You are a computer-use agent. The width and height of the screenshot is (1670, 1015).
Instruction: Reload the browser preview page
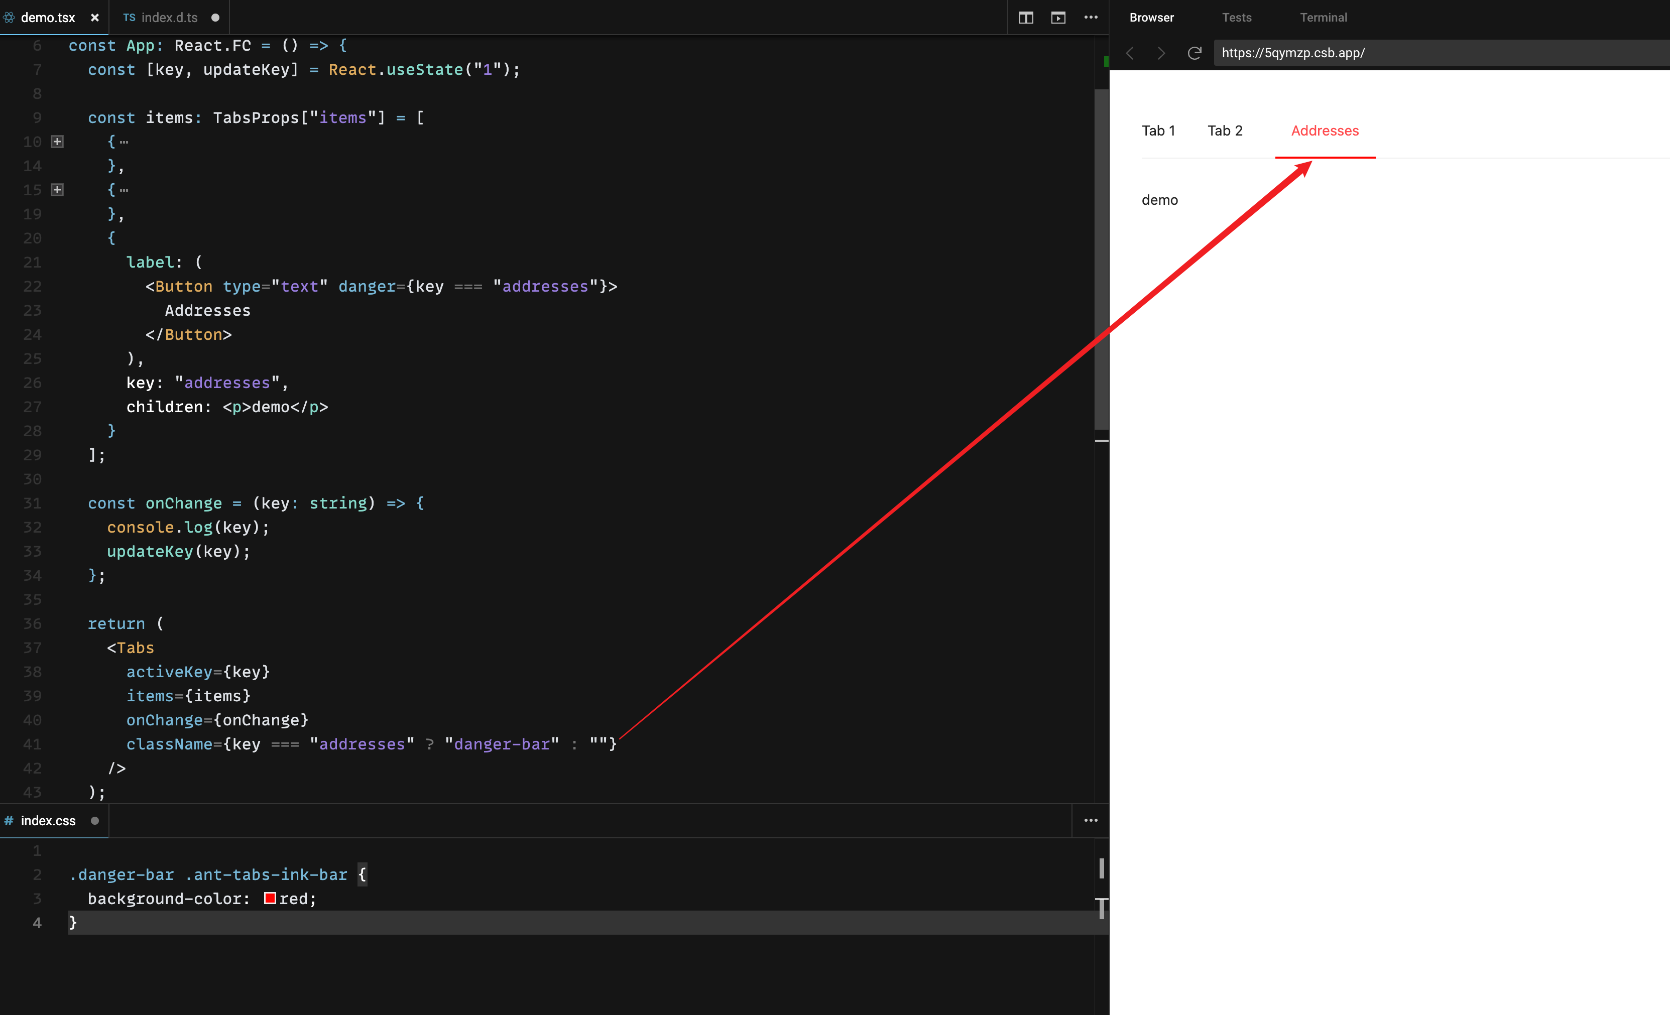click(x=1194, y=53)
